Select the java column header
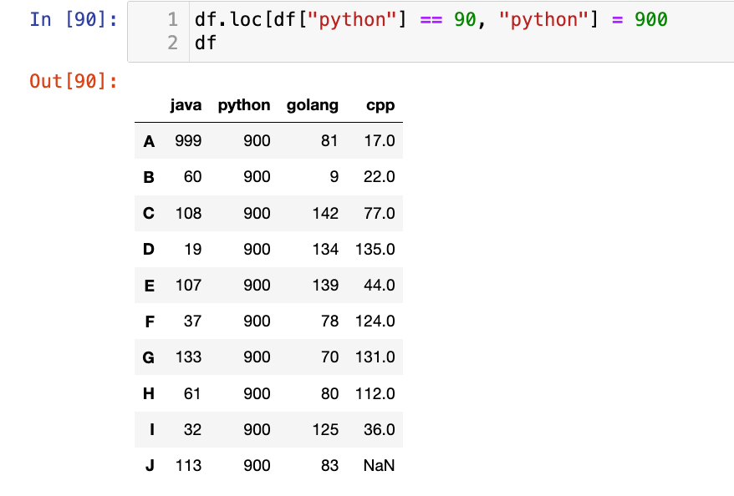The image size is (734, 496). click(186, 105)
